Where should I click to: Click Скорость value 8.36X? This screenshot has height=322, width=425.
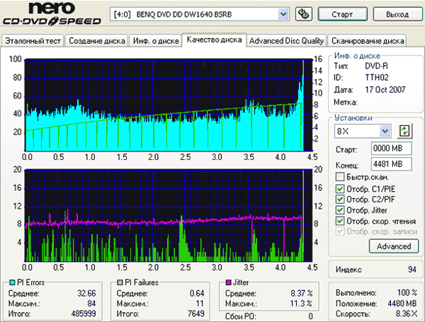pyautogui.click(x=406, y=314)
